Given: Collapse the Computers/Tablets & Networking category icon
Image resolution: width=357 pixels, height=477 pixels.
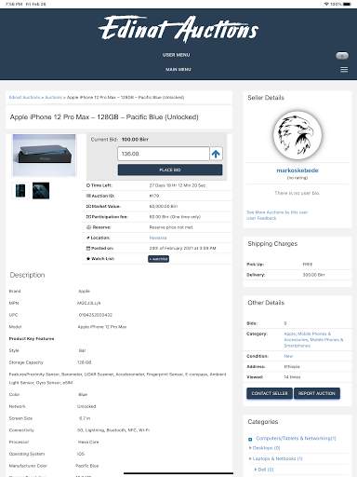Looking at the screenshot, I should pos(250,439).
